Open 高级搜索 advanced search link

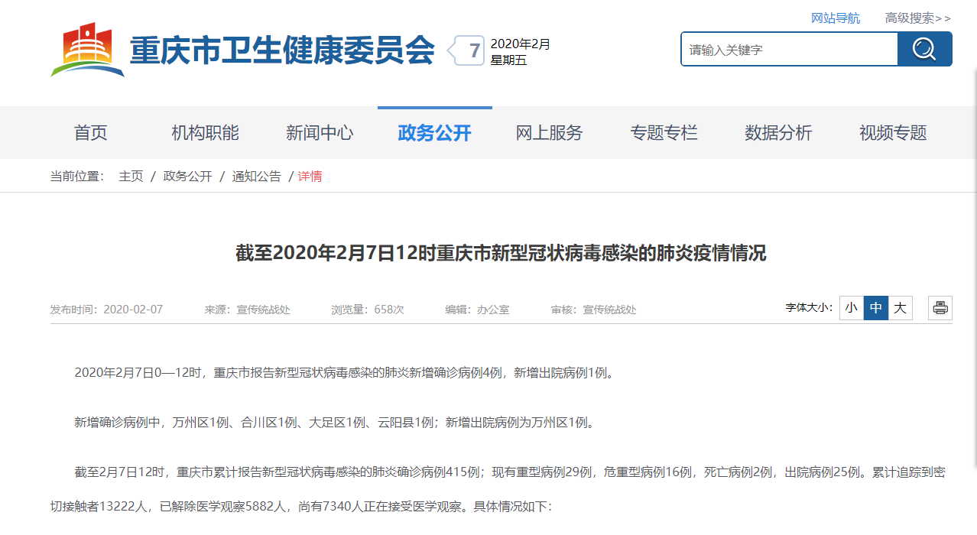click(917, 18)
